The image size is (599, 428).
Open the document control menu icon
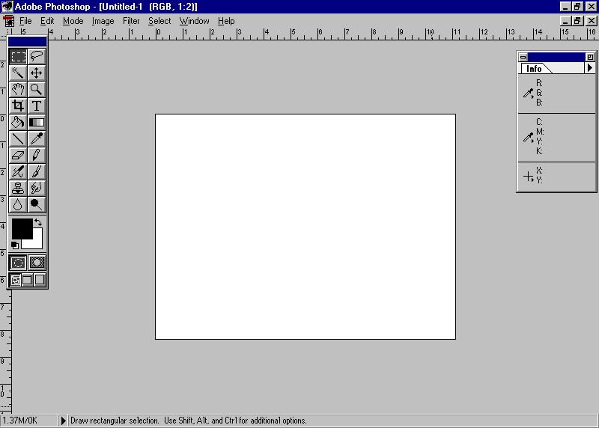click(8, 21)
